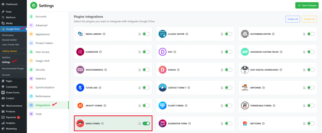
Task: Click the Gravity Forms plugin logo
Action: (x=80, y=105)
